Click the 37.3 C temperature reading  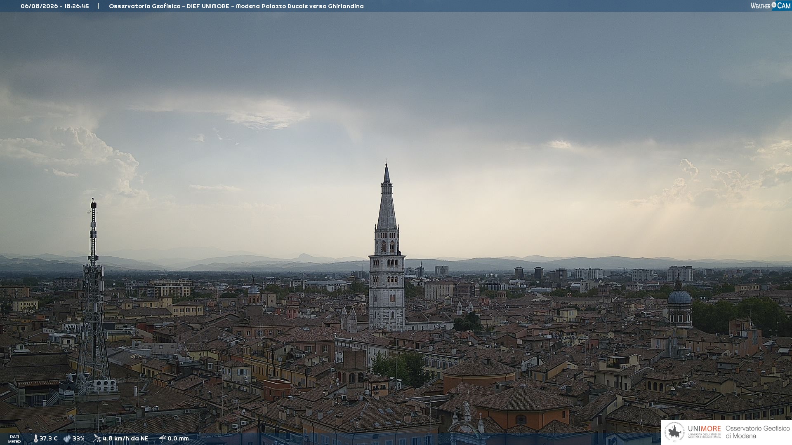coord(49,438)
